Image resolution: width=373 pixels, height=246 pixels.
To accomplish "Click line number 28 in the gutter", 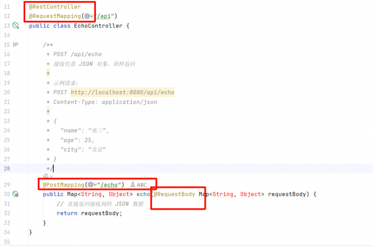I will (7, 168).
